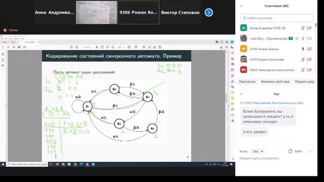Open the Window menu in PDF viewer
This screenshot has height=182, width=324.
coord(16,38)
